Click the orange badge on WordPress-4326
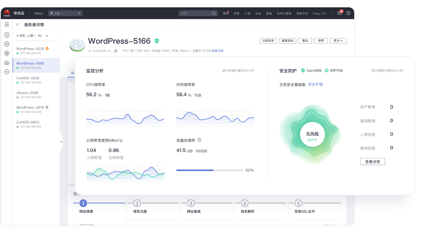443x235 pixels. click(47, 48)
